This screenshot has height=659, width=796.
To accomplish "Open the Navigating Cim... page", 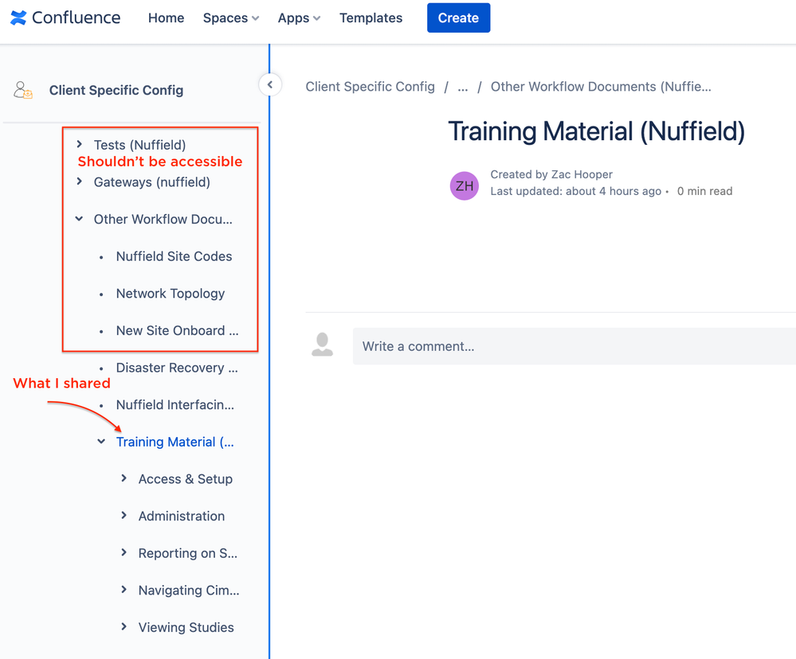I will point(189,590).
